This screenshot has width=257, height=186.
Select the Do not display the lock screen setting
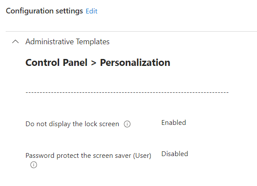point(72,124)
